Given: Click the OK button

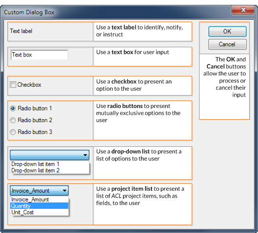Looking at the screenshot, I should click(x=228, y=32).
